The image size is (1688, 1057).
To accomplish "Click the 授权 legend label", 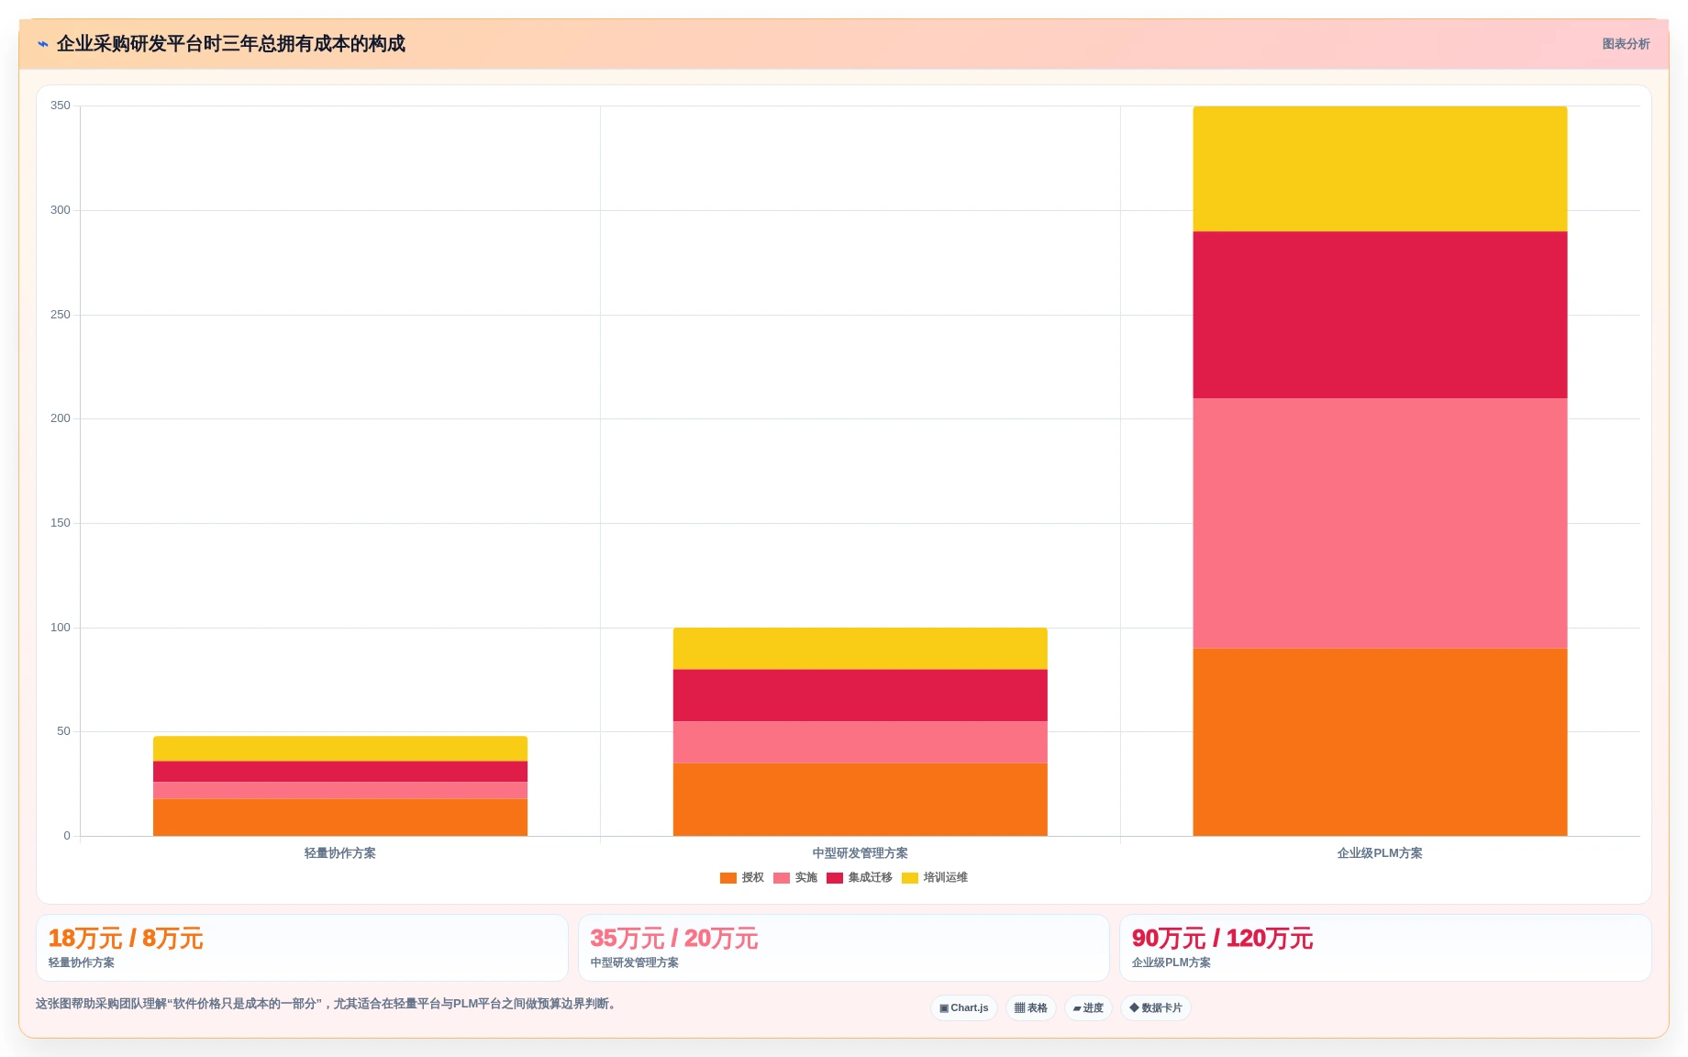I will 752,878.
